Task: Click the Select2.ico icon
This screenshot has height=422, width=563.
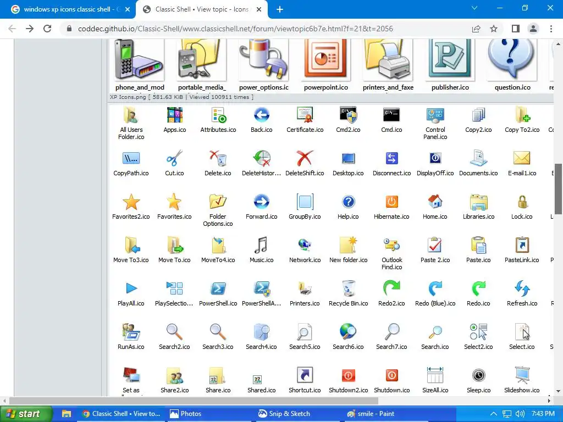Action: click(478, 332)
